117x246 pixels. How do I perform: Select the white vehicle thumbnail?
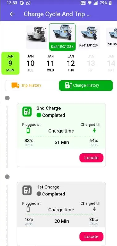pos(36,37)
